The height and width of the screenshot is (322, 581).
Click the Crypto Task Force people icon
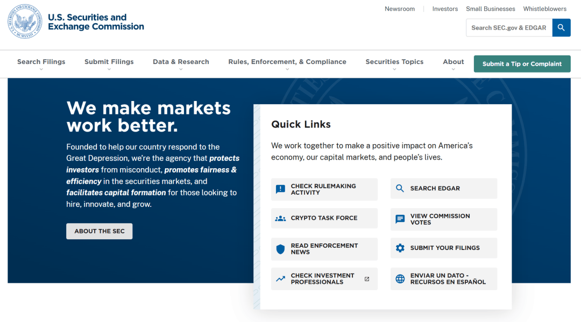click(x=280, y=219)
